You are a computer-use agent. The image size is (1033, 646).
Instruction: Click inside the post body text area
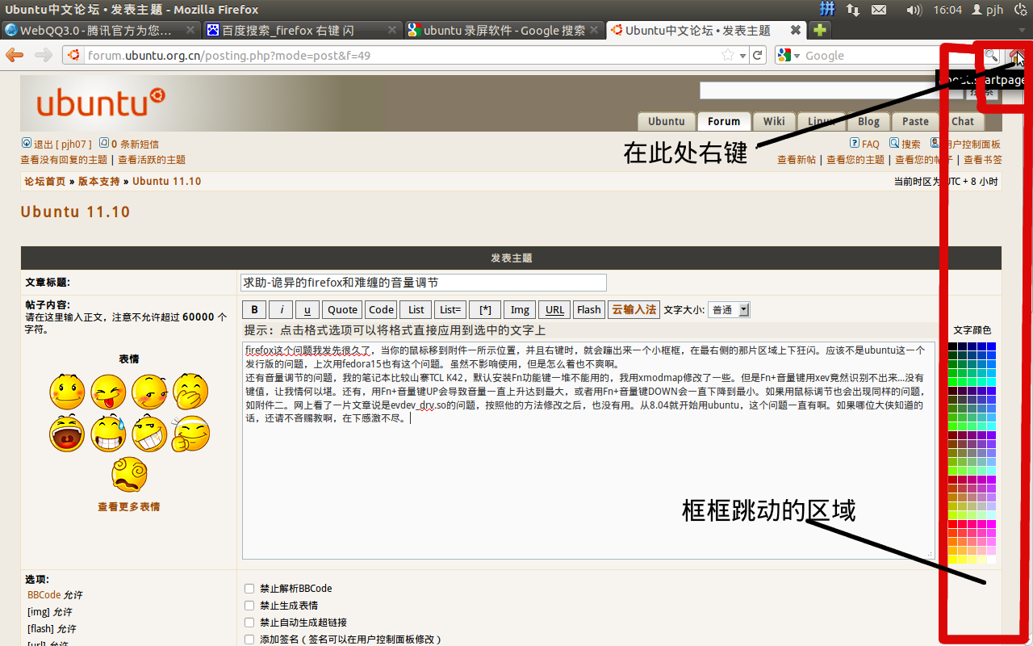[589, 451]
